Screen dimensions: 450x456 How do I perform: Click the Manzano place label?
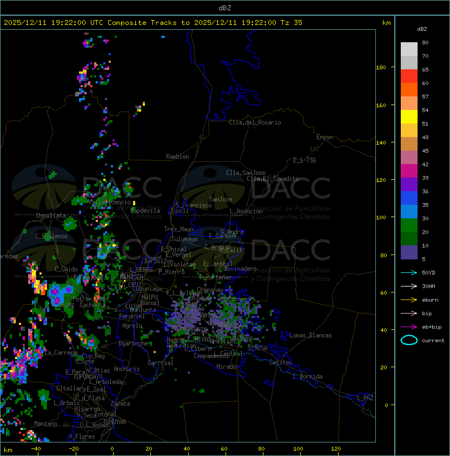tap(45, 424)
